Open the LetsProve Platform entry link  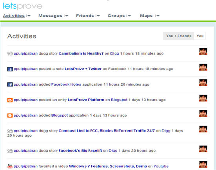pos(86,100)
